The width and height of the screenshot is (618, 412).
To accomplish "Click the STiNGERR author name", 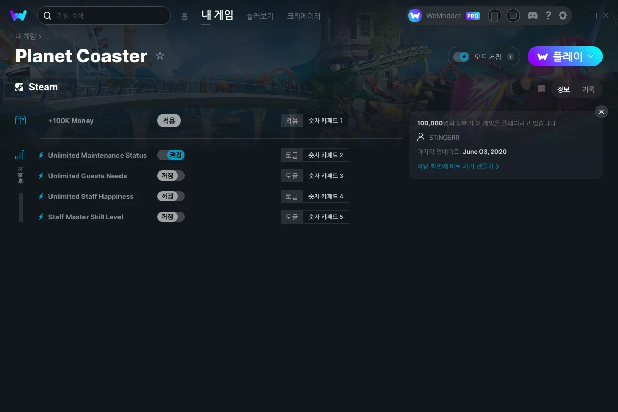I will 444,138.
